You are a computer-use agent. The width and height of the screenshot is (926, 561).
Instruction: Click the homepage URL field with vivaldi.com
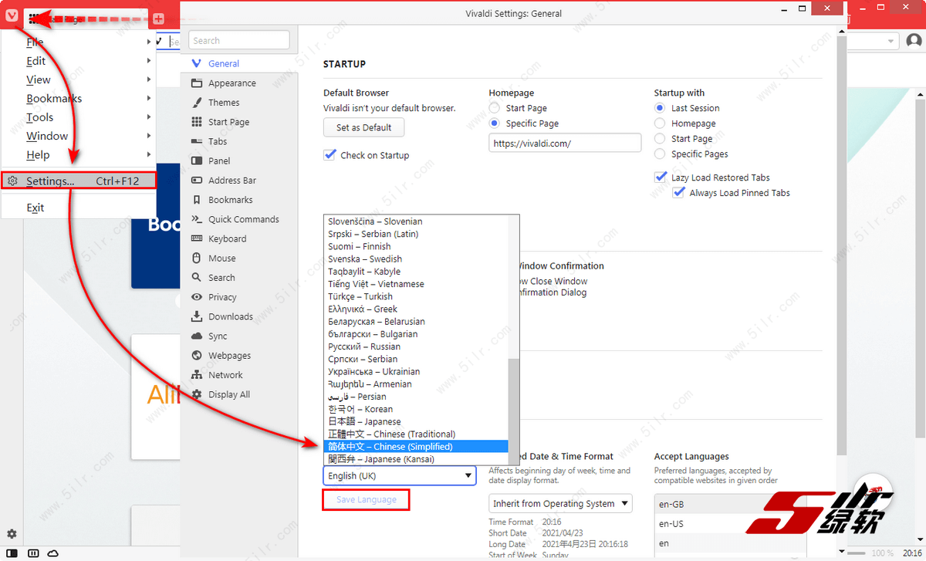[x=564, y=143]
